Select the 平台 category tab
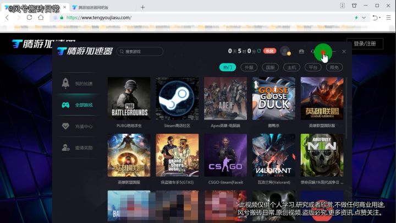396x223 pixels. (313, 68)
